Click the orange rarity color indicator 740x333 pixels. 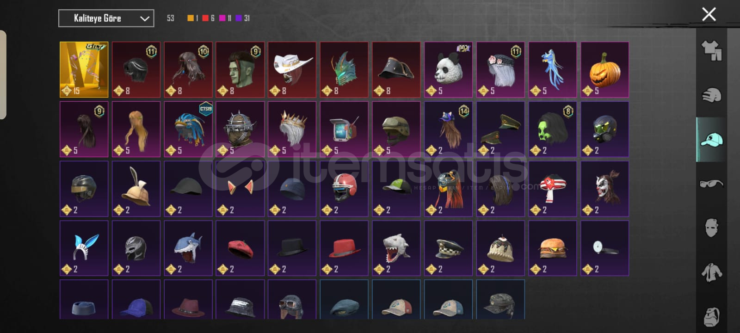191,18
